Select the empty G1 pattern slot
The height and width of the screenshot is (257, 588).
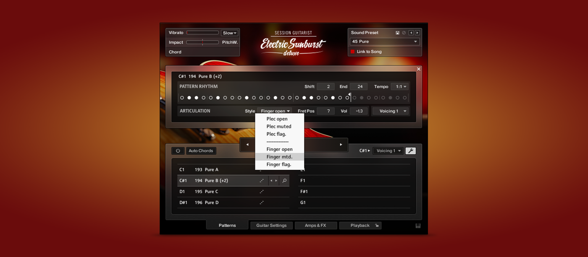[354, 202]
